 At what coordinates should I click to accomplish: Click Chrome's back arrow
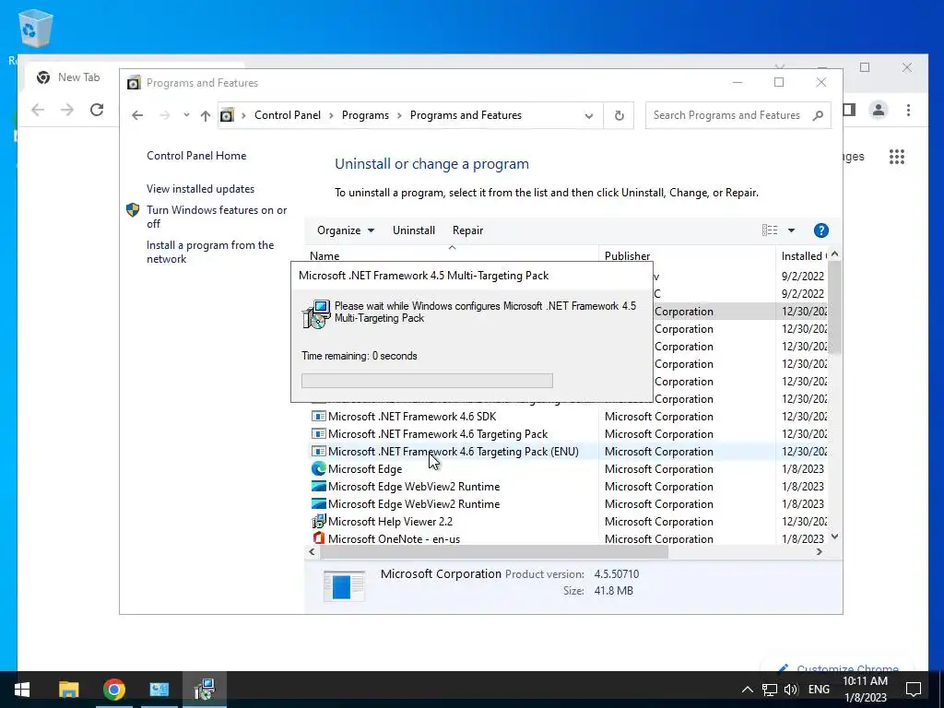pyautogui.click(x=38, y=110)
